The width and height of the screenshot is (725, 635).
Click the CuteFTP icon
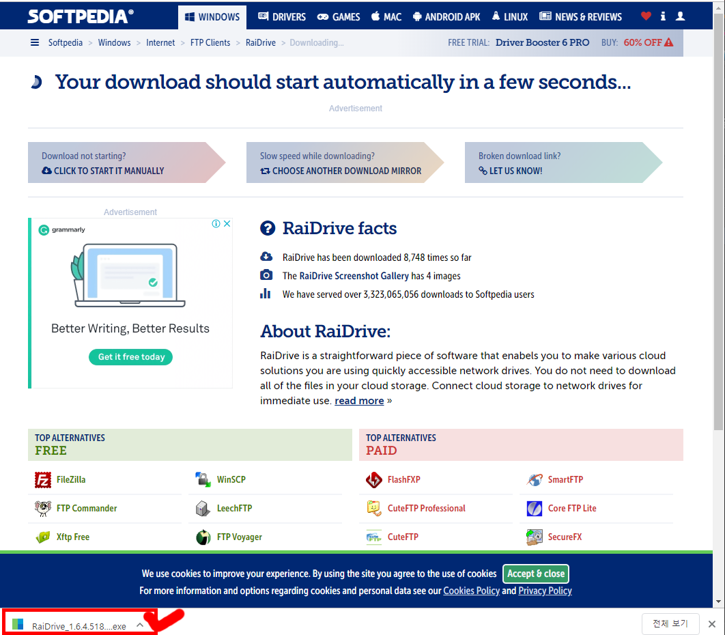pyautogui.click(x=373, y=537)
